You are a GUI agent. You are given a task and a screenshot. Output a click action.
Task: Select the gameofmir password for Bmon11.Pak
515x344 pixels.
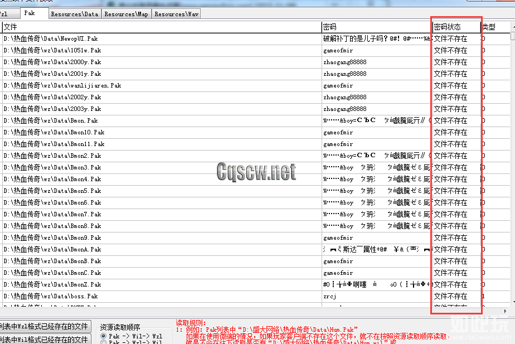coord(338,144)
